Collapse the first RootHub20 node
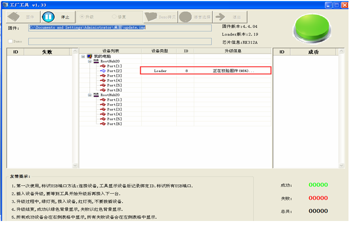This screenshot has height=227, width=352. 89,61
